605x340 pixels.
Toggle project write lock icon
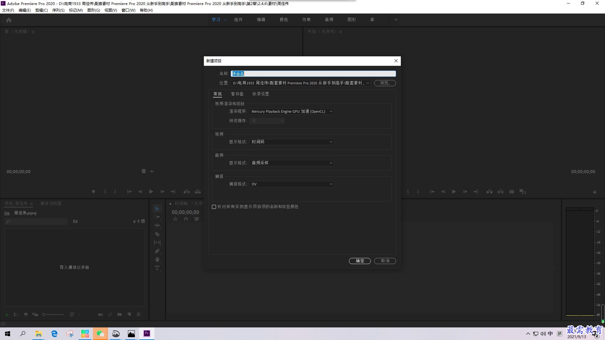[x=7, y=314]
